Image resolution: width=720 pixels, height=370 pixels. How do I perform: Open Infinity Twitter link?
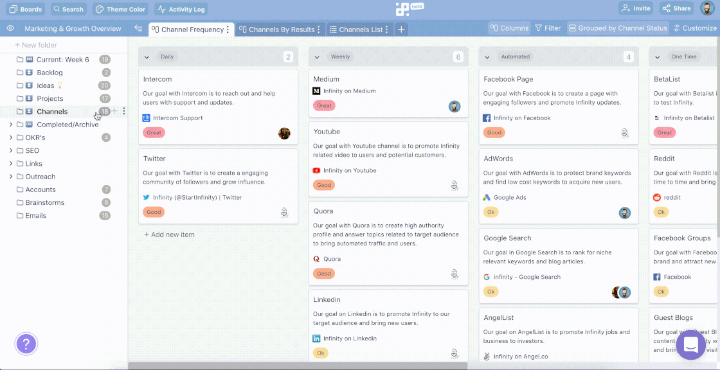tap(197, 197)
